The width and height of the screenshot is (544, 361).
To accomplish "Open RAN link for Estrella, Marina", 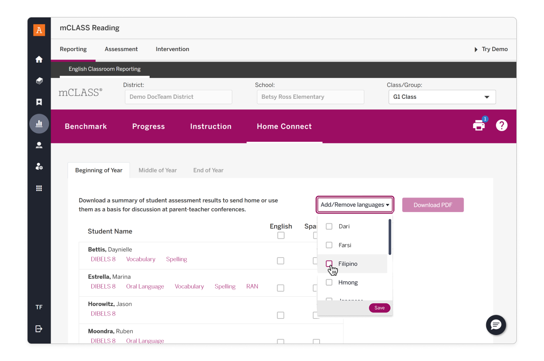I will coord(252,287).
